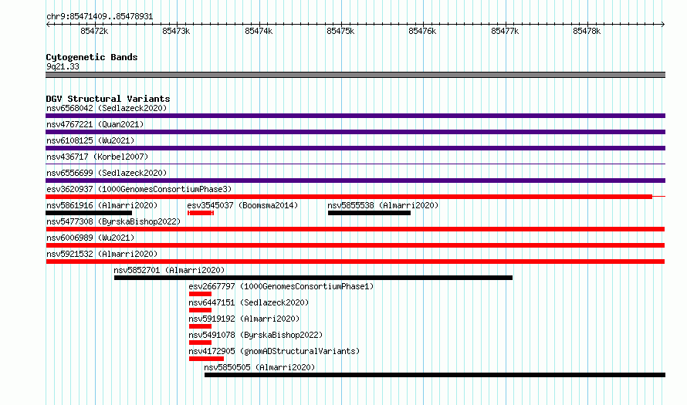Click the 85473k ruler tick label
Image resolution: width=687 pixels, height=405 pixels.
coord(176,31)
